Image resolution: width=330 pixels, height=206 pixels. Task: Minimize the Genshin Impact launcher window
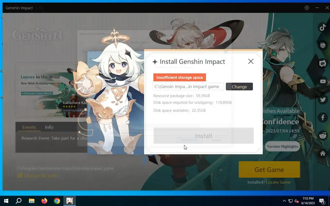click(x=317, y=8)
